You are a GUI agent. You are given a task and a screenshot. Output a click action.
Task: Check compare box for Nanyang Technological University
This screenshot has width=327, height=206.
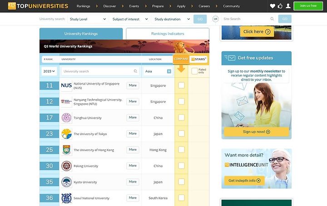pyautogui.click(x=181, y=101)
